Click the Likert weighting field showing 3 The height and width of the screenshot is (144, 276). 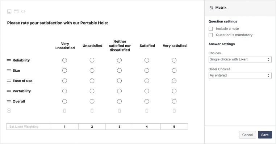click(119, 127)
